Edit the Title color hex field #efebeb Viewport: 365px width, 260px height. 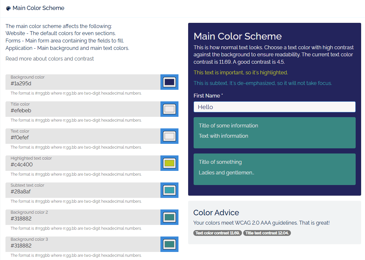point(83,110)
